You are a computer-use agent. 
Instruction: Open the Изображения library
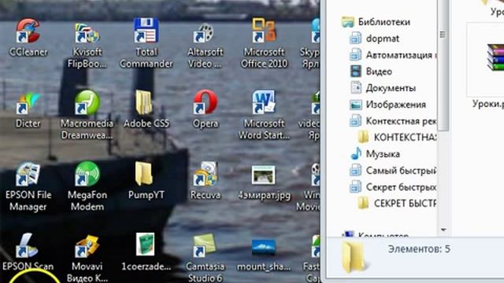pos(388,105)
